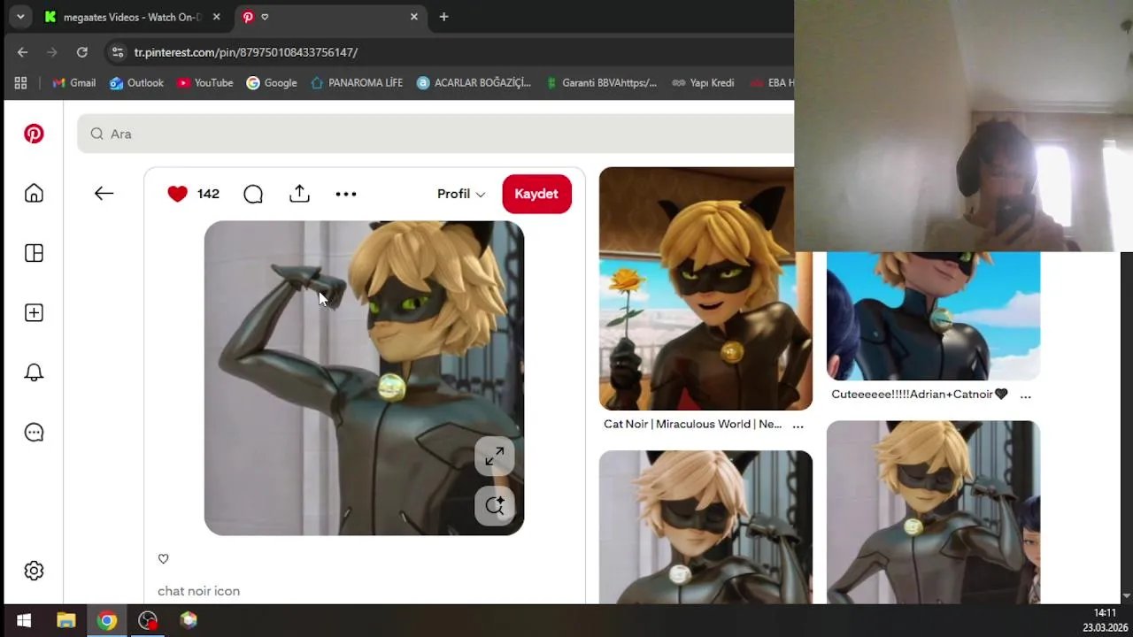The image size is (1133, 637).
Task: Click the taskbar clock and date
Action: (1105, 620)
